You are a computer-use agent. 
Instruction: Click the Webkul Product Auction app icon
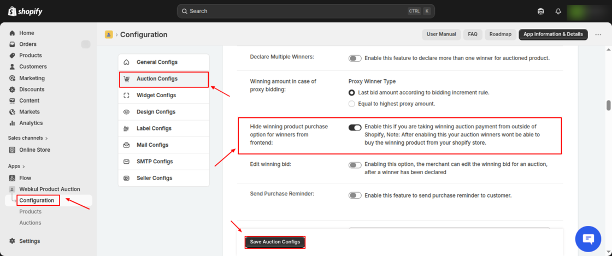12,189
